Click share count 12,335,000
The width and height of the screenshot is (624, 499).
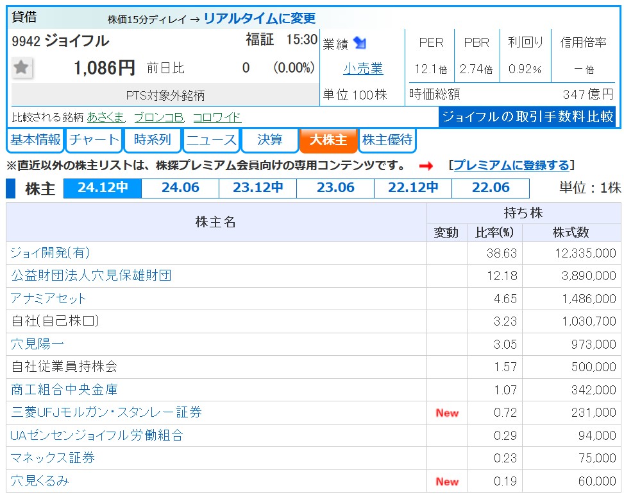[586, 253]
